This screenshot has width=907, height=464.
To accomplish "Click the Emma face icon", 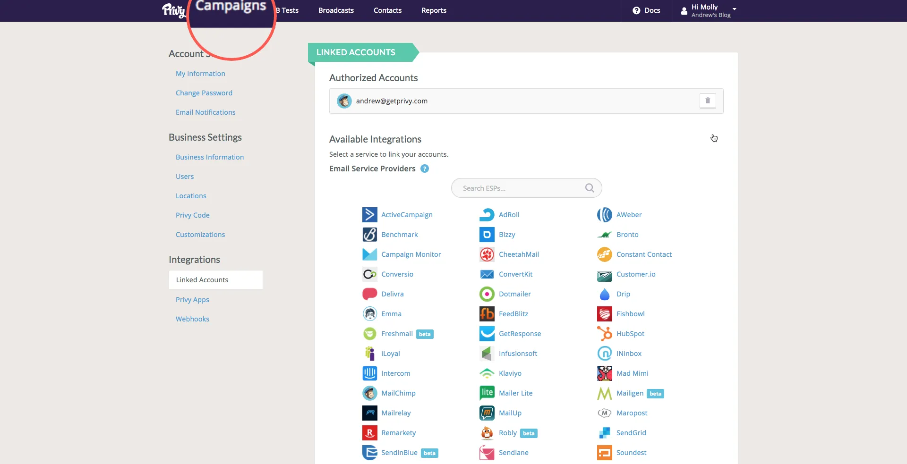I will tap(369, 314).
